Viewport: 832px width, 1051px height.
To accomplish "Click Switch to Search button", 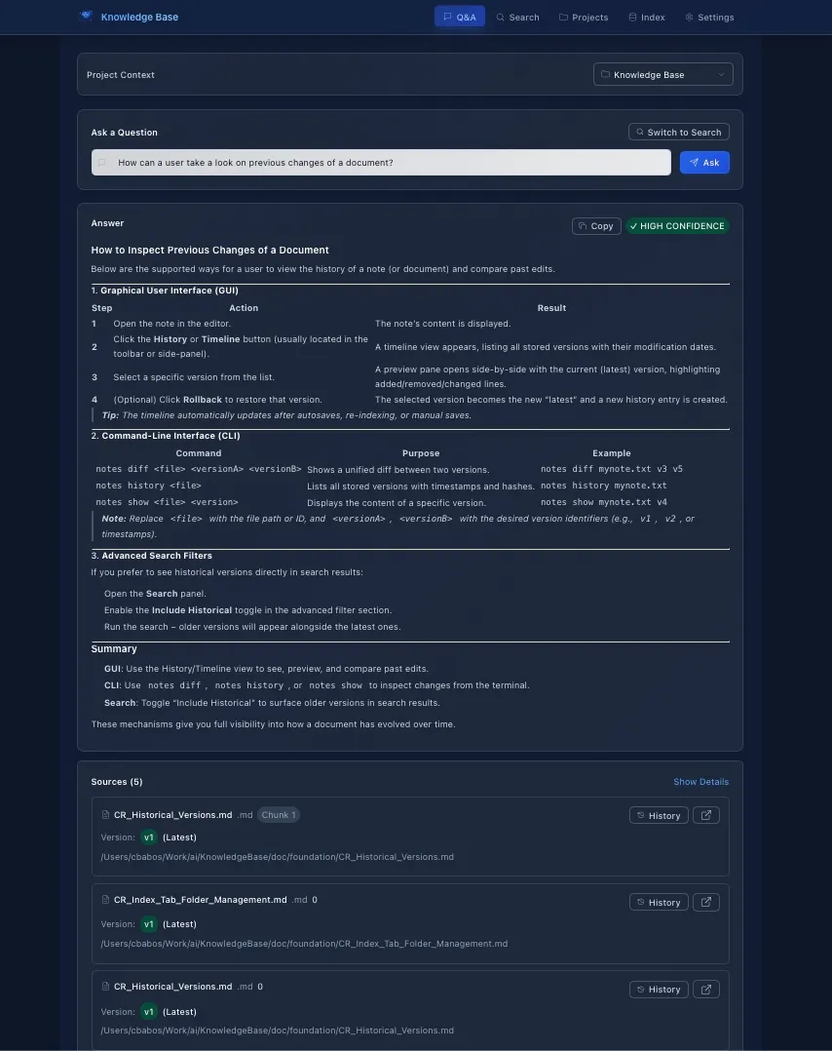I will click(x=679, y=132).
